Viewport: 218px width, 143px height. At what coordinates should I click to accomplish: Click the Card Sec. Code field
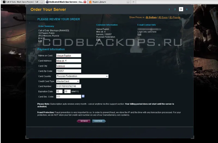69,97
